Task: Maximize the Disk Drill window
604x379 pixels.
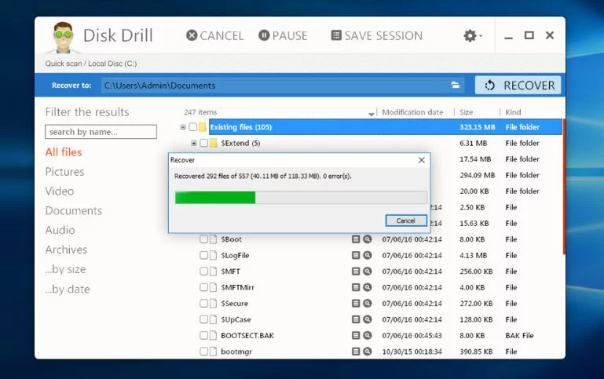Action: click(529, 35)
